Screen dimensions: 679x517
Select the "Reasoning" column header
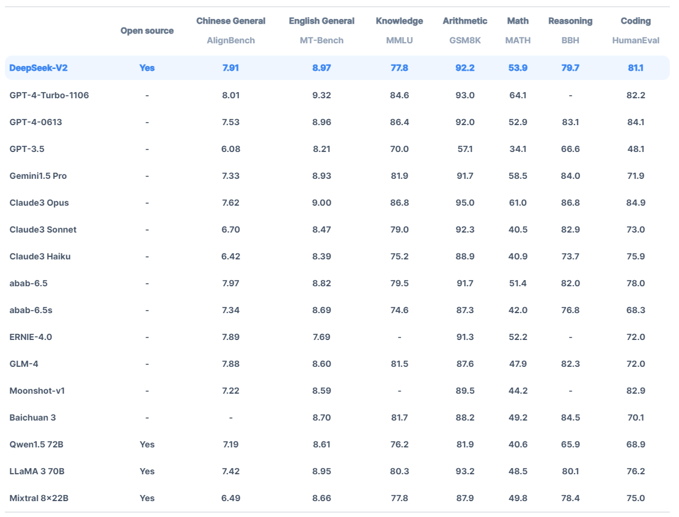coord(570,21)
